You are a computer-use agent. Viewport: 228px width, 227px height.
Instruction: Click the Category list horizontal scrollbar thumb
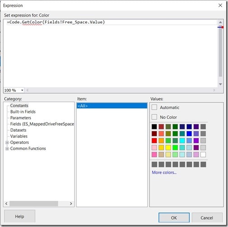pos(33,203)
